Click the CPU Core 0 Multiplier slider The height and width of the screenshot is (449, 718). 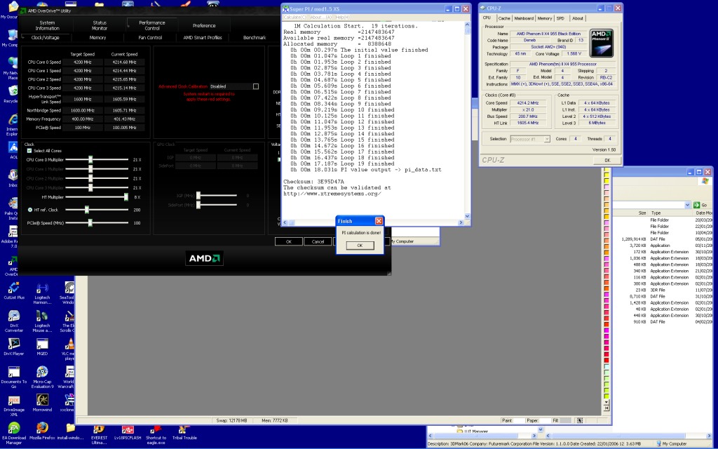(90, 160)
